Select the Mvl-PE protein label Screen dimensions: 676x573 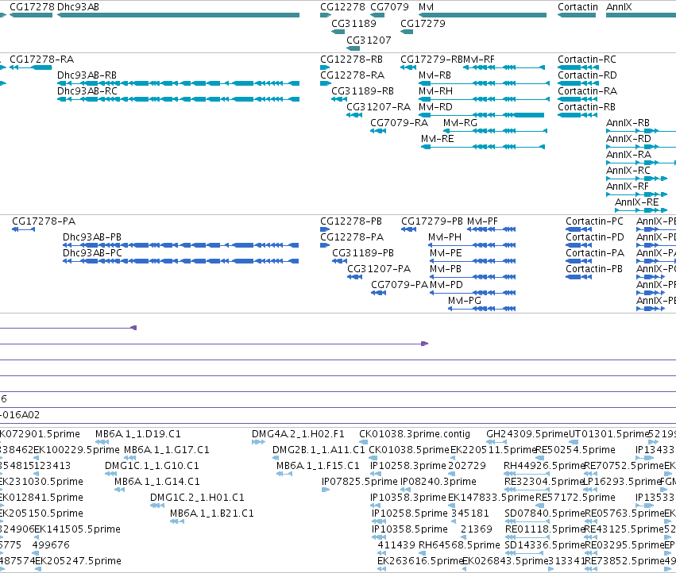pos(446,253)
